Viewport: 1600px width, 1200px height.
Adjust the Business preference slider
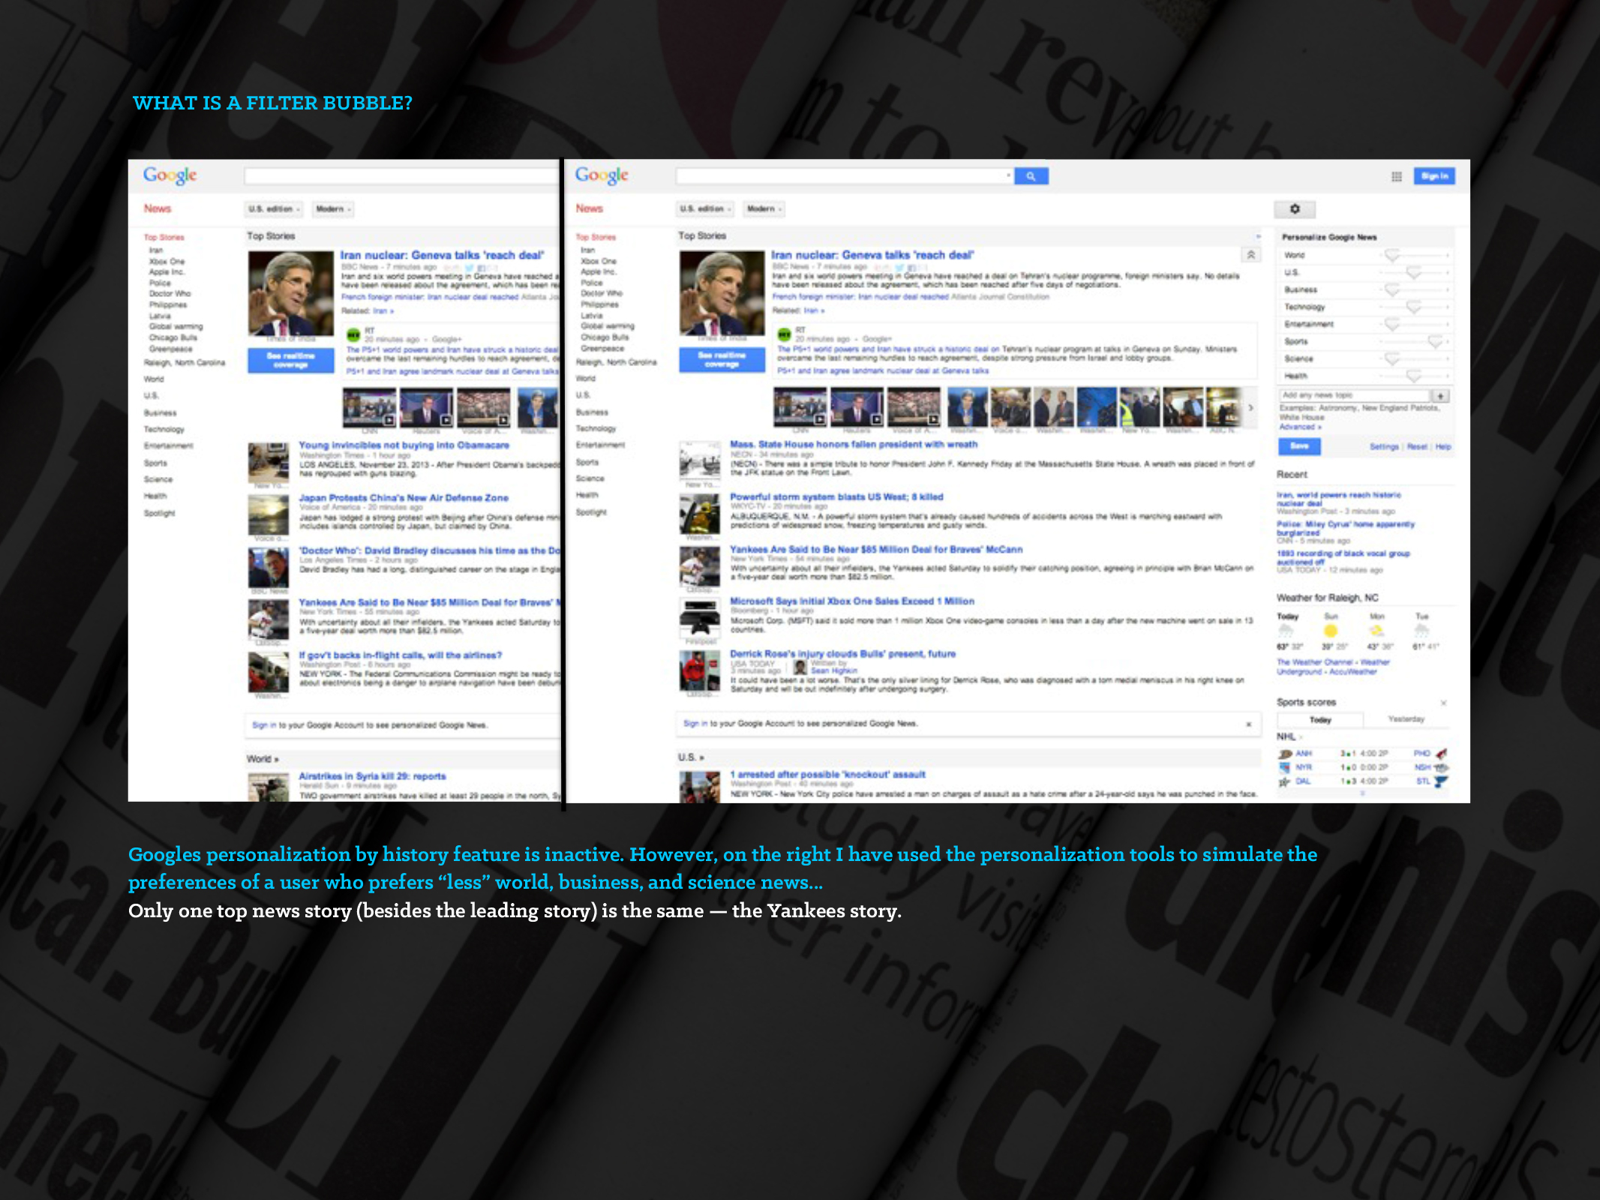[1391, 290]
